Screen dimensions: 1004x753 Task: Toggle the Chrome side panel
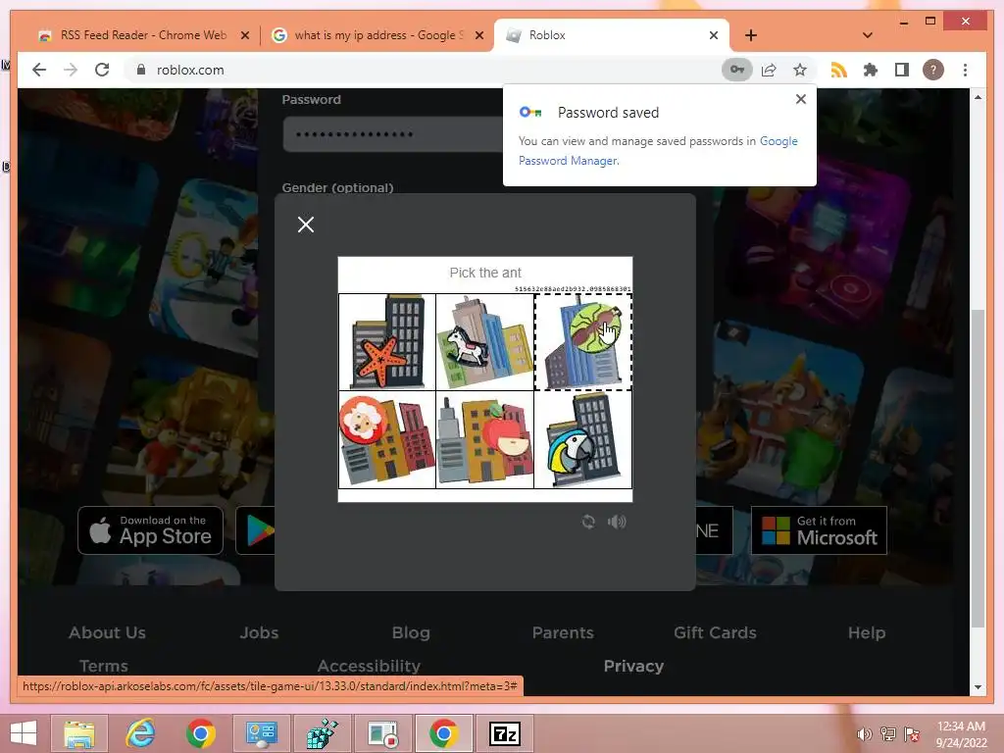tap(902, 70)
